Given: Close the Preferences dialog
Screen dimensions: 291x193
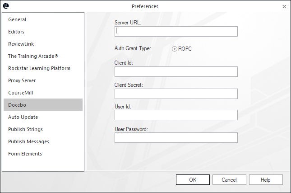Looking at the screenshot, I should (x=284, y=6).
